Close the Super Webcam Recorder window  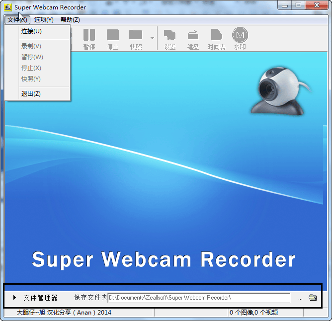coord(317,5)
